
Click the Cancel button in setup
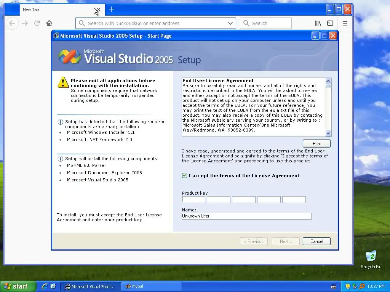click(316, 241)
